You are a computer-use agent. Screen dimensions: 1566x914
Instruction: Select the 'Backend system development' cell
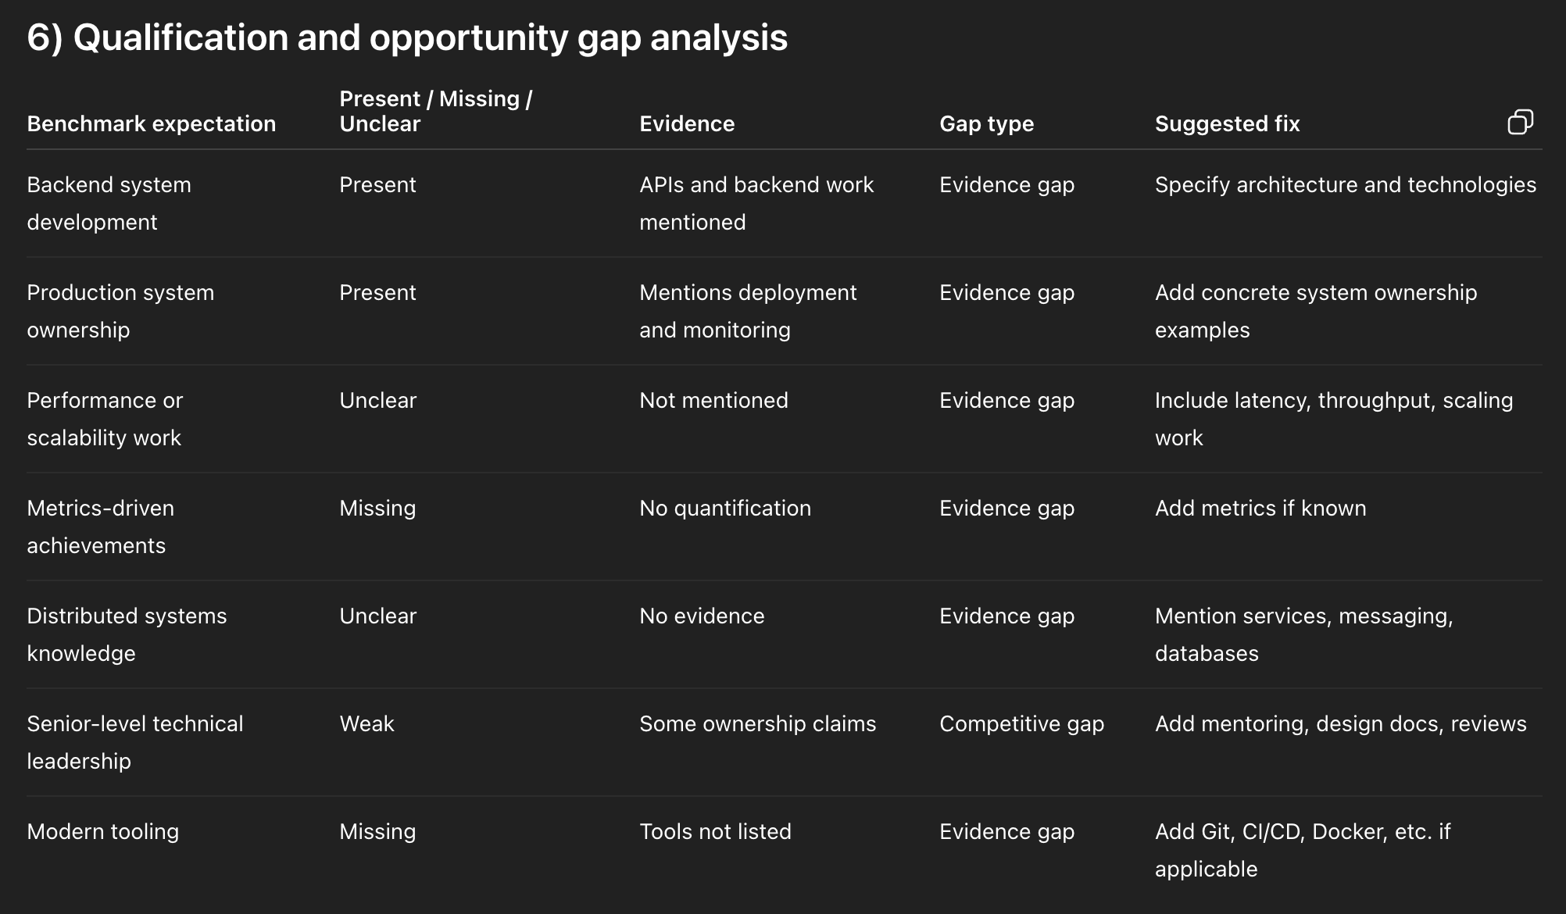109,203
